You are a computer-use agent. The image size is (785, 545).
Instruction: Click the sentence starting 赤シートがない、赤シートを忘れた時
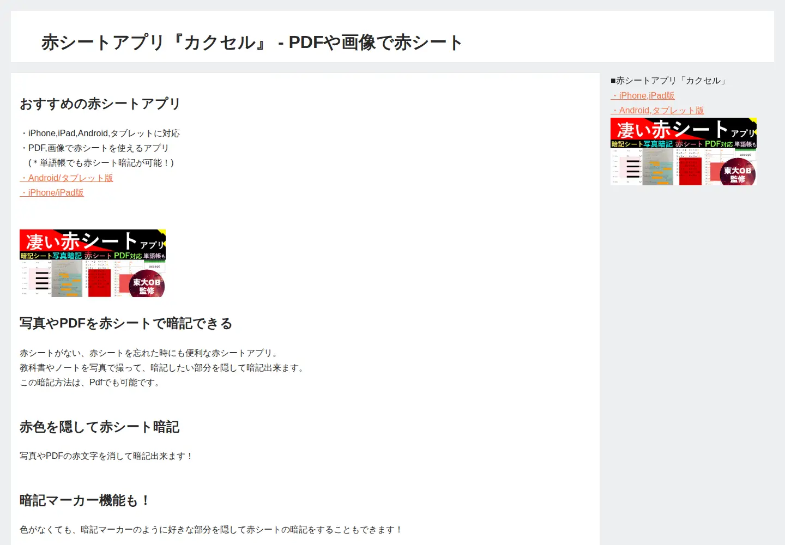pos(150,353)
